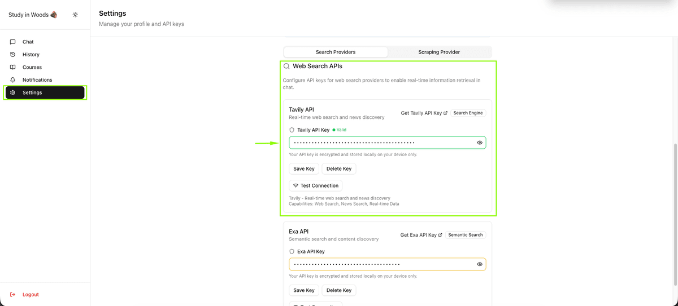This screenshot has width=678, height=306.
Task: Click the Search Engine badge
Action: [468, 113]
